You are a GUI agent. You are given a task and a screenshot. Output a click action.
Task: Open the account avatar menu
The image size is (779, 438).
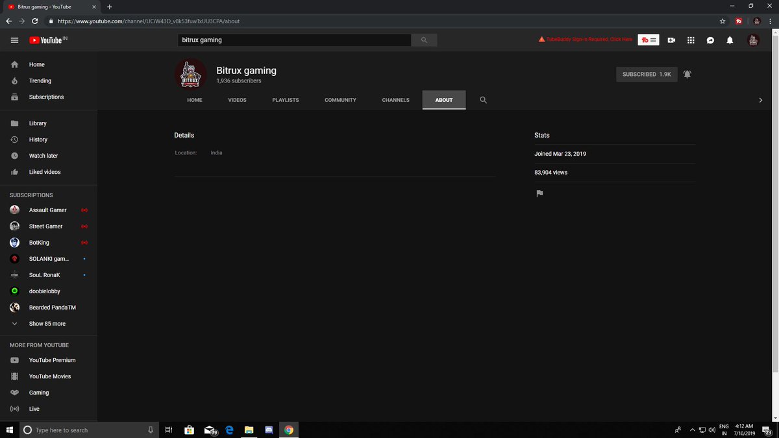(753, 40)
